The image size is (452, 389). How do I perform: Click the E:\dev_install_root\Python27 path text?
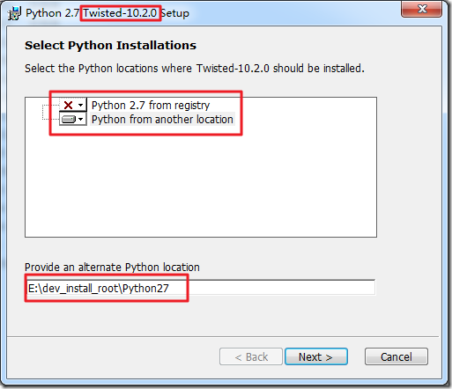coord(99,289)
